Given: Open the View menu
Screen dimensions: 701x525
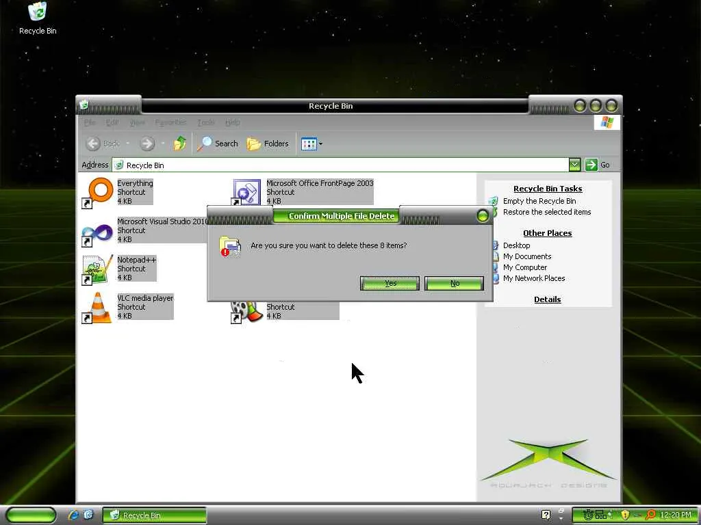Looking at the screenshot, I should pos(137,122).
